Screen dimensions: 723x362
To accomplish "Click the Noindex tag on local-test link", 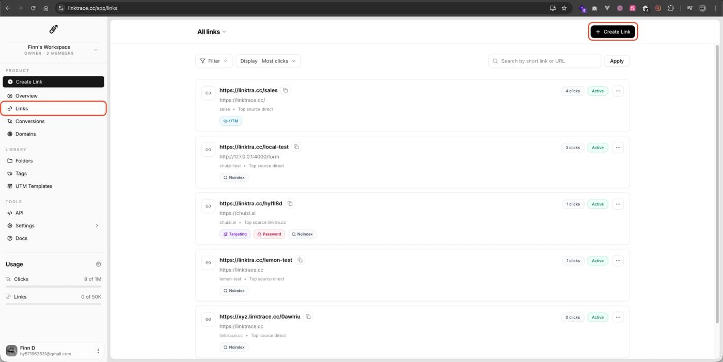I will [234, 177].
